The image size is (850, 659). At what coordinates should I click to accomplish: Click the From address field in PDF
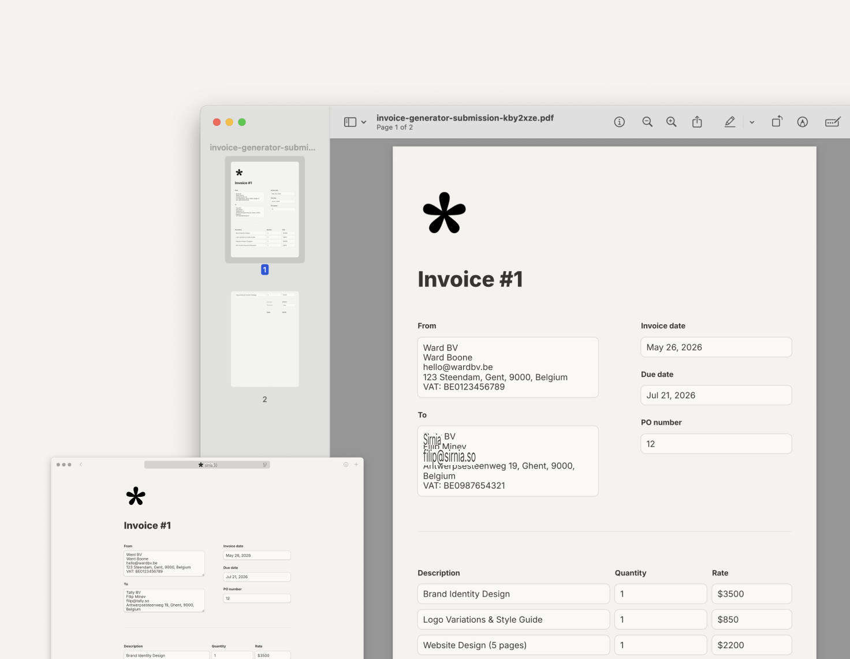[508, 367]
